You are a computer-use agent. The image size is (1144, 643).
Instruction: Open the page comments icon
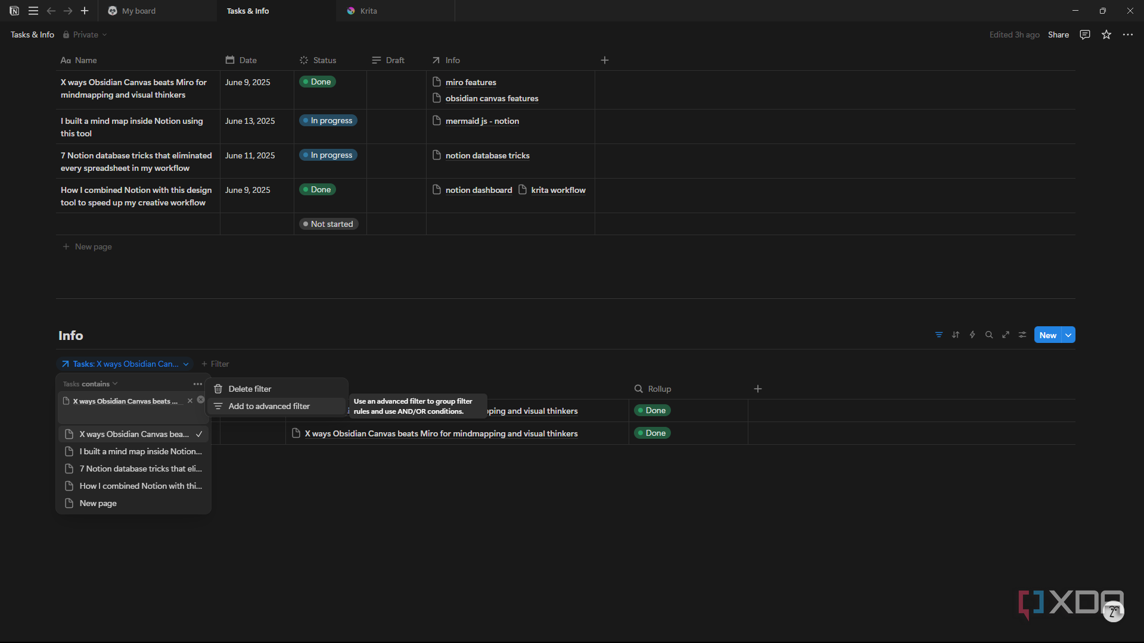click(1085, 35)
